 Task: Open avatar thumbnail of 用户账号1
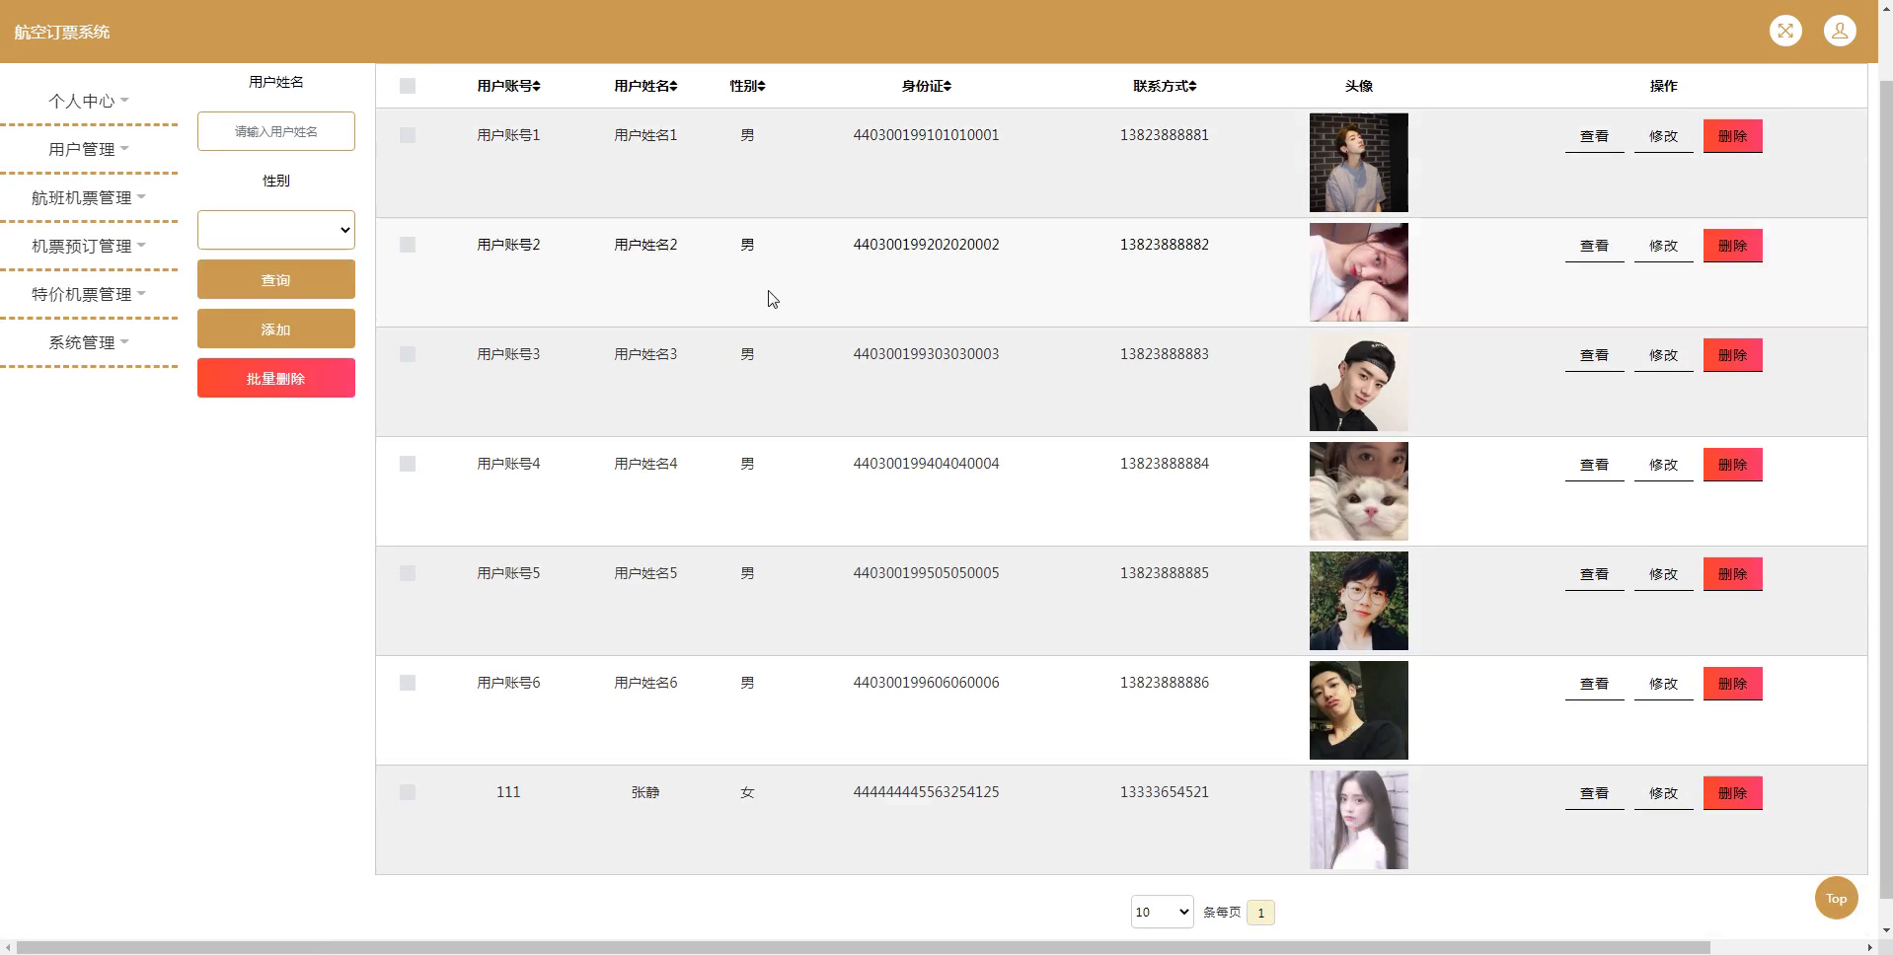tap(1359, 163)
